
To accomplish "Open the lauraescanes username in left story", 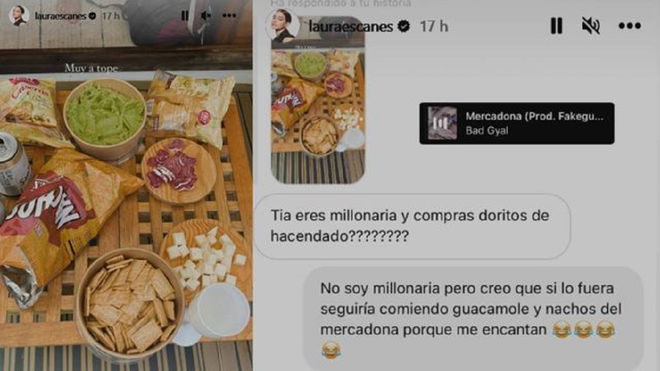I will [61, 16].
